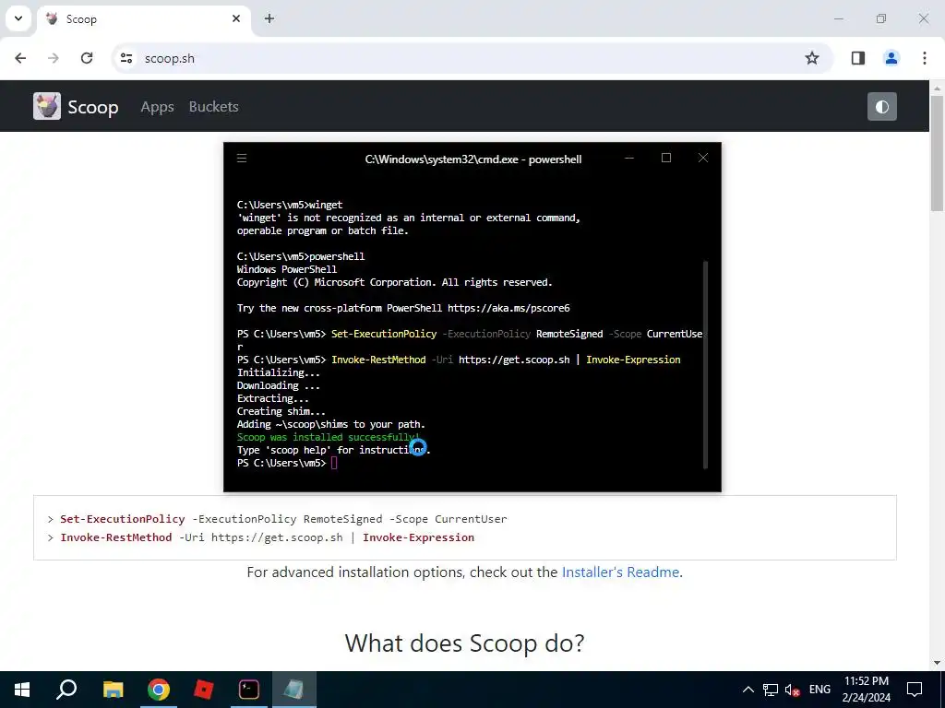Go to the Scoop home title link

click(x=93, y=107)
